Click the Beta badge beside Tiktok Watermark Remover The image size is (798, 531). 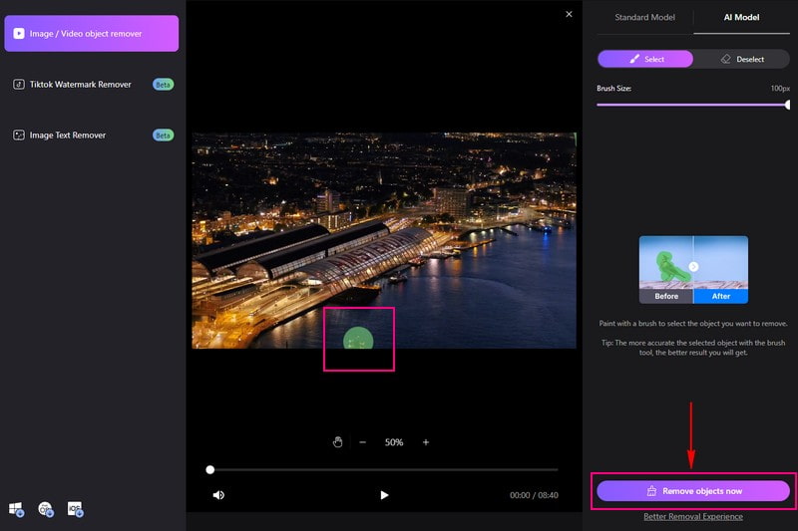pos(163,85)
